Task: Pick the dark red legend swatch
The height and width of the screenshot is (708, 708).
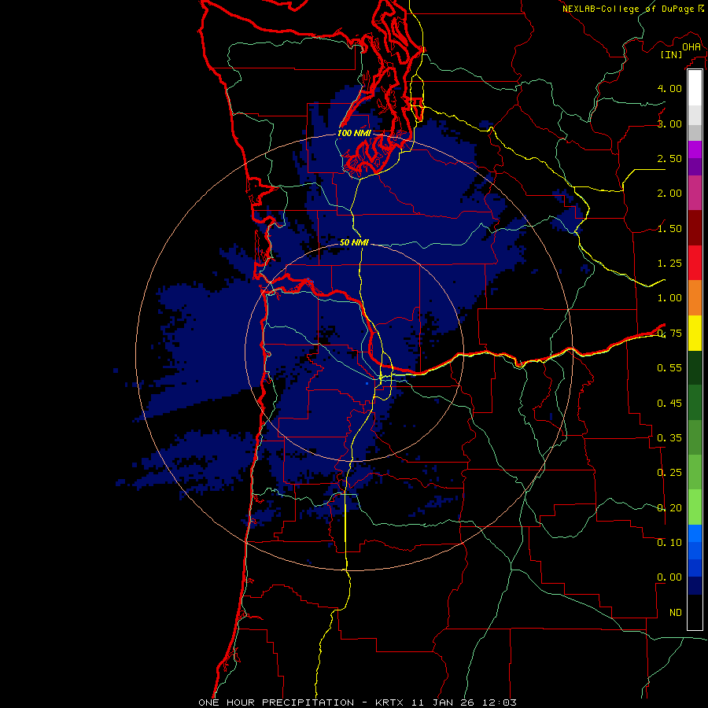Action: (695, 228)
